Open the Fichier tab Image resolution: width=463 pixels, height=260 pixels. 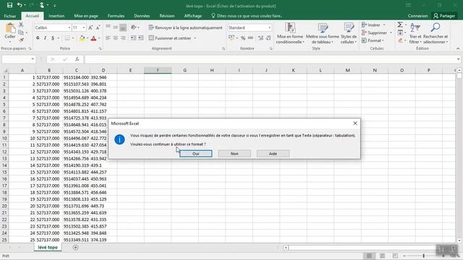[10, 16]
